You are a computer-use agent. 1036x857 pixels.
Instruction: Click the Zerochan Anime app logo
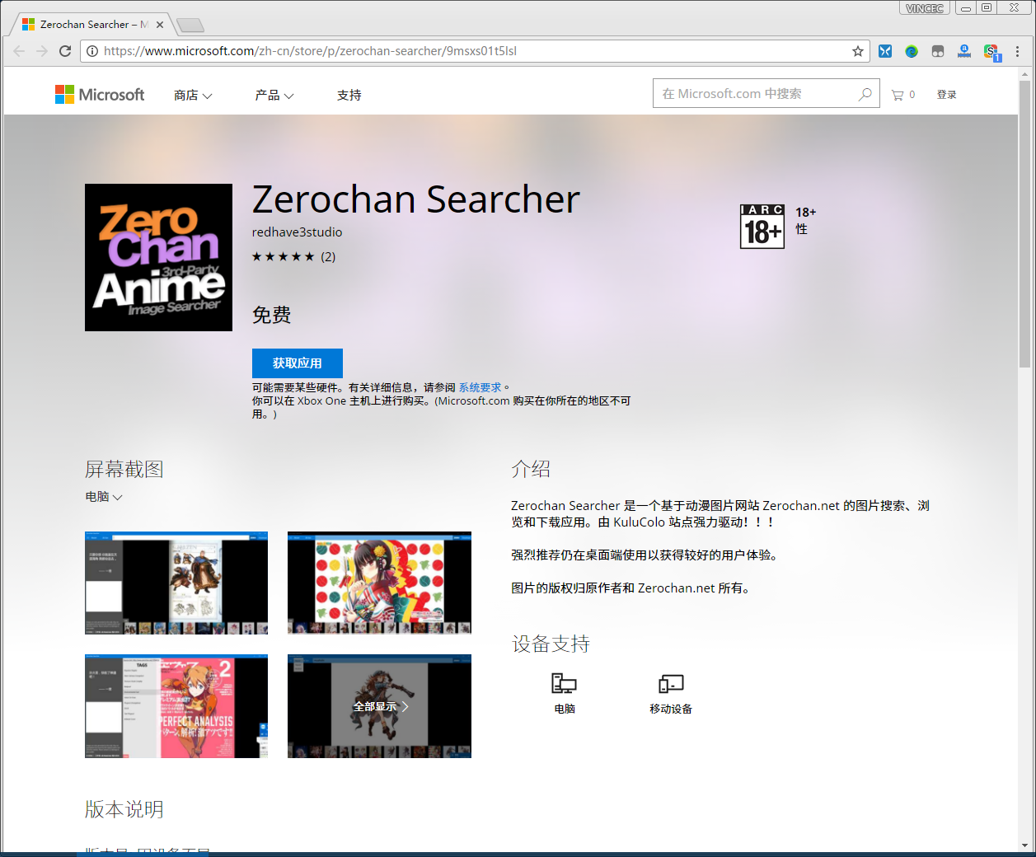point(158,257)
